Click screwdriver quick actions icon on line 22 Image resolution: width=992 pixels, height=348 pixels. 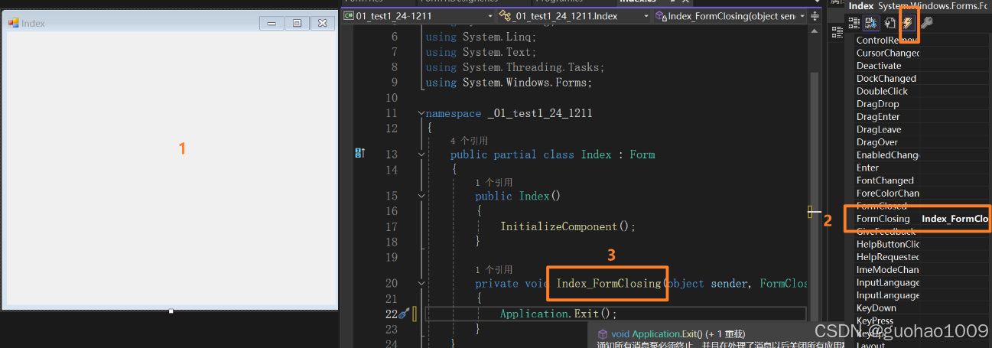(404, 314)
